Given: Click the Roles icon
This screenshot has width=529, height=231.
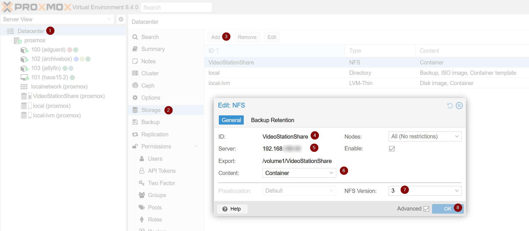Looking at the screenshot, I should [142, 220].
